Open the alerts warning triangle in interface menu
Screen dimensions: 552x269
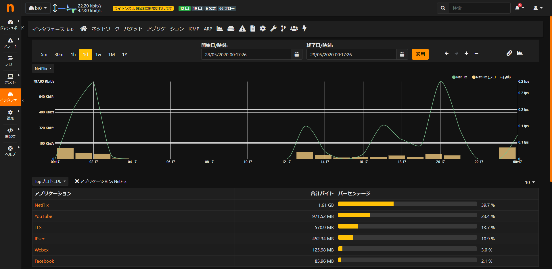pos(242,28)
